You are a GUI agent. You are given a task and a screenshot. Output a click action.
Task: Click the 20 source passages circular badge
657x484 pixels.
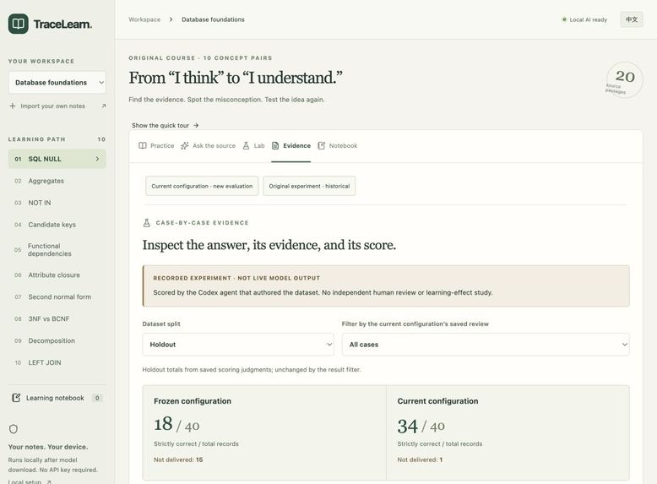(624, 80)
